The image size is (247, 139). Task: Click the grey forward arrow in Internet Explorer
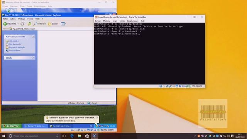[22, 24]
